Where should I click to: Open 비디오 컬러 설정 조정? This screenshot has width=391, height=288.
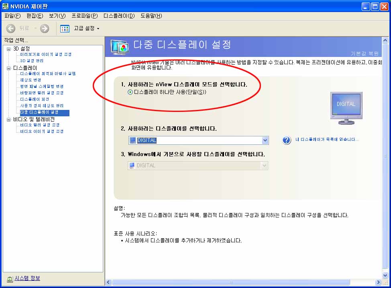coord(40,125)
